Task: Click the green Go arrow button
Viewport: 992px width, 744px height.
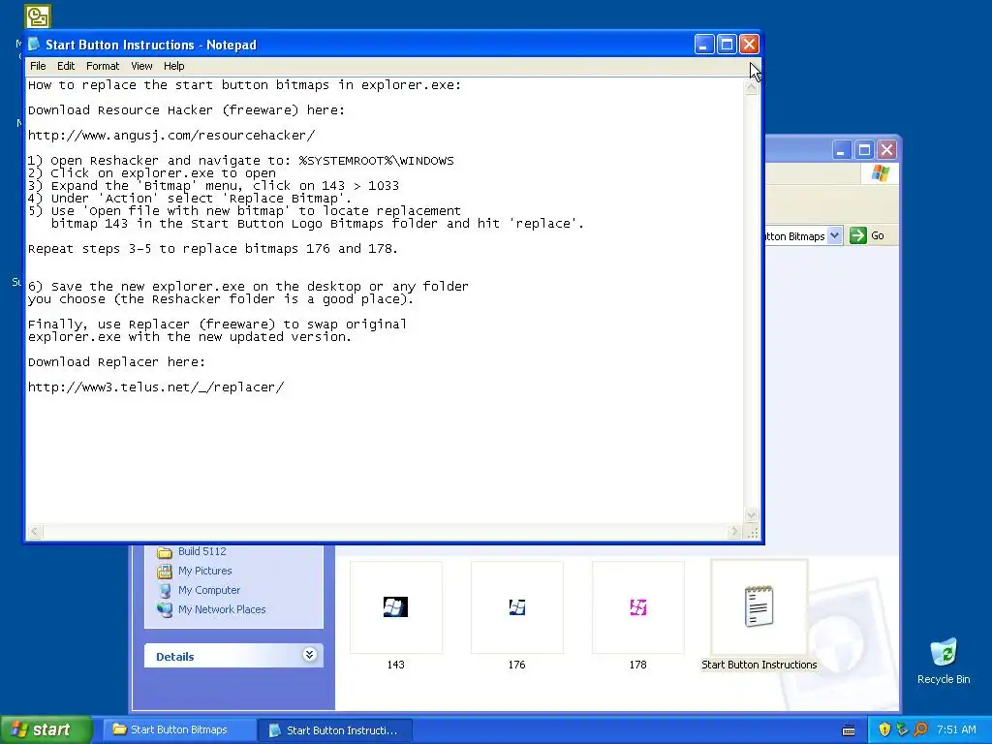Action: [x=858, y=236]
